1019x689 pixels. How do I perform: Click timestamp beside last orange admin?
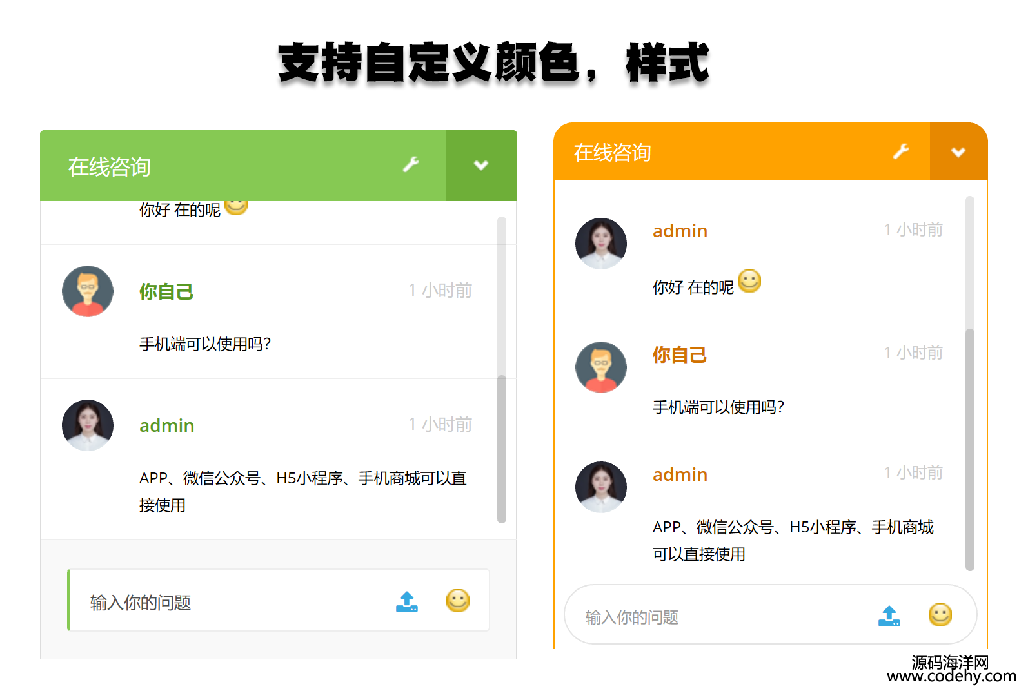pyautogui.click(x=913, y=473)
